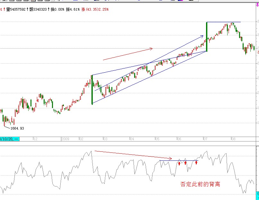Select the thick green bar at February peak
Viewport: 259px width, 200px height.
click(x=92, y=89)
